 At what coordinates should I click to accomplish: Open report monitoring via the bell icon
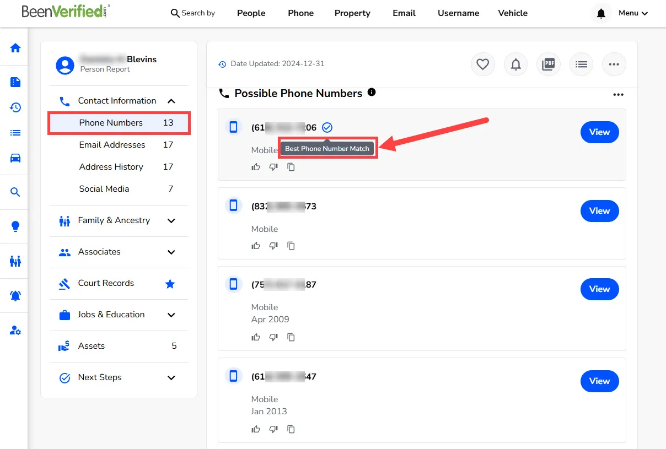coord(515,64)
